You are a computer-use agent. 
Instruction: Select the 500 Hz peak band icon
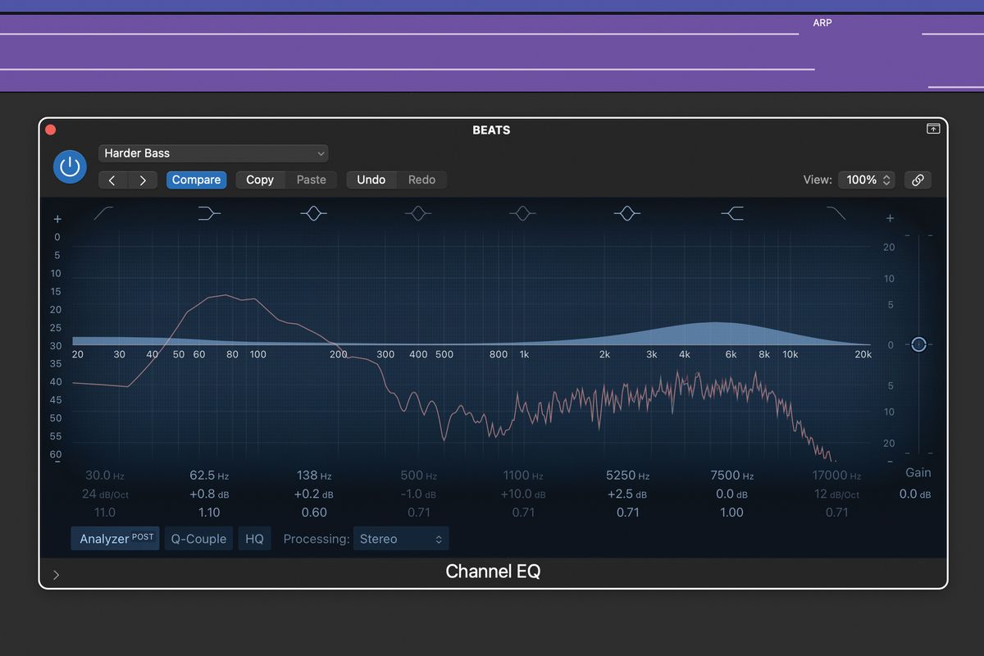[417, 213]
